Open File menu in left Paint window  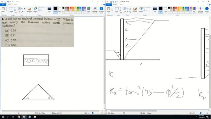tap(3, 5)
